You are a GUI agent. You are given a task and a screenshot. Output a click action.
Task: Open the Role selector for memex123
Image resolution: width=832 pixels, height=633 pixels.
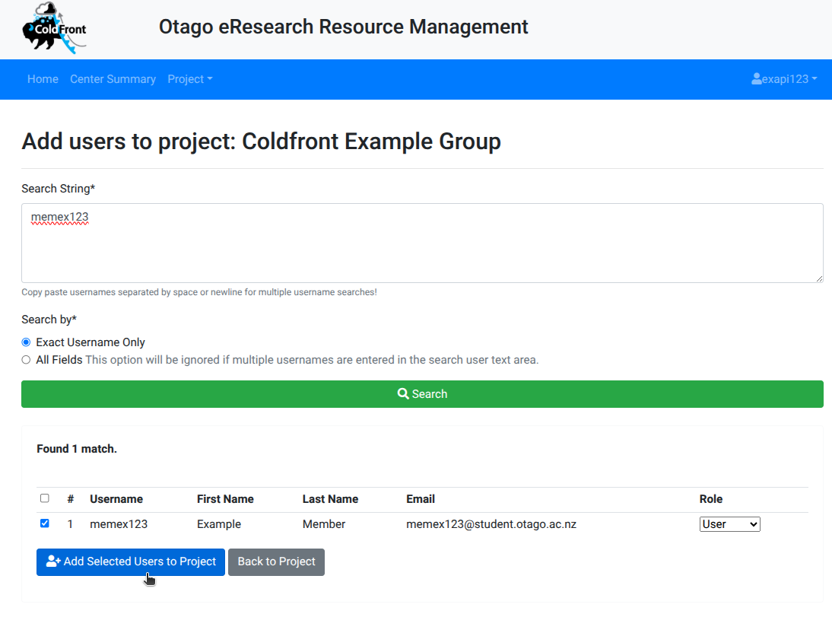tap(729, 524)
